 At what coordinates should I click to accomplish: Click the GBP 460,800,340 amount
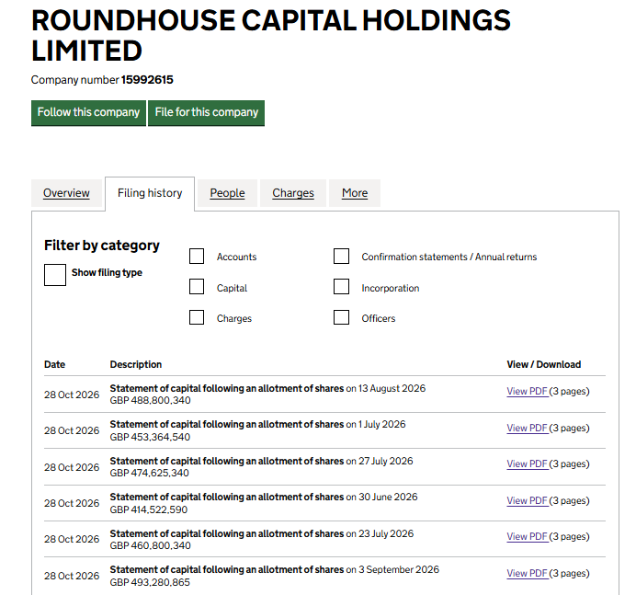pos(150,546)
